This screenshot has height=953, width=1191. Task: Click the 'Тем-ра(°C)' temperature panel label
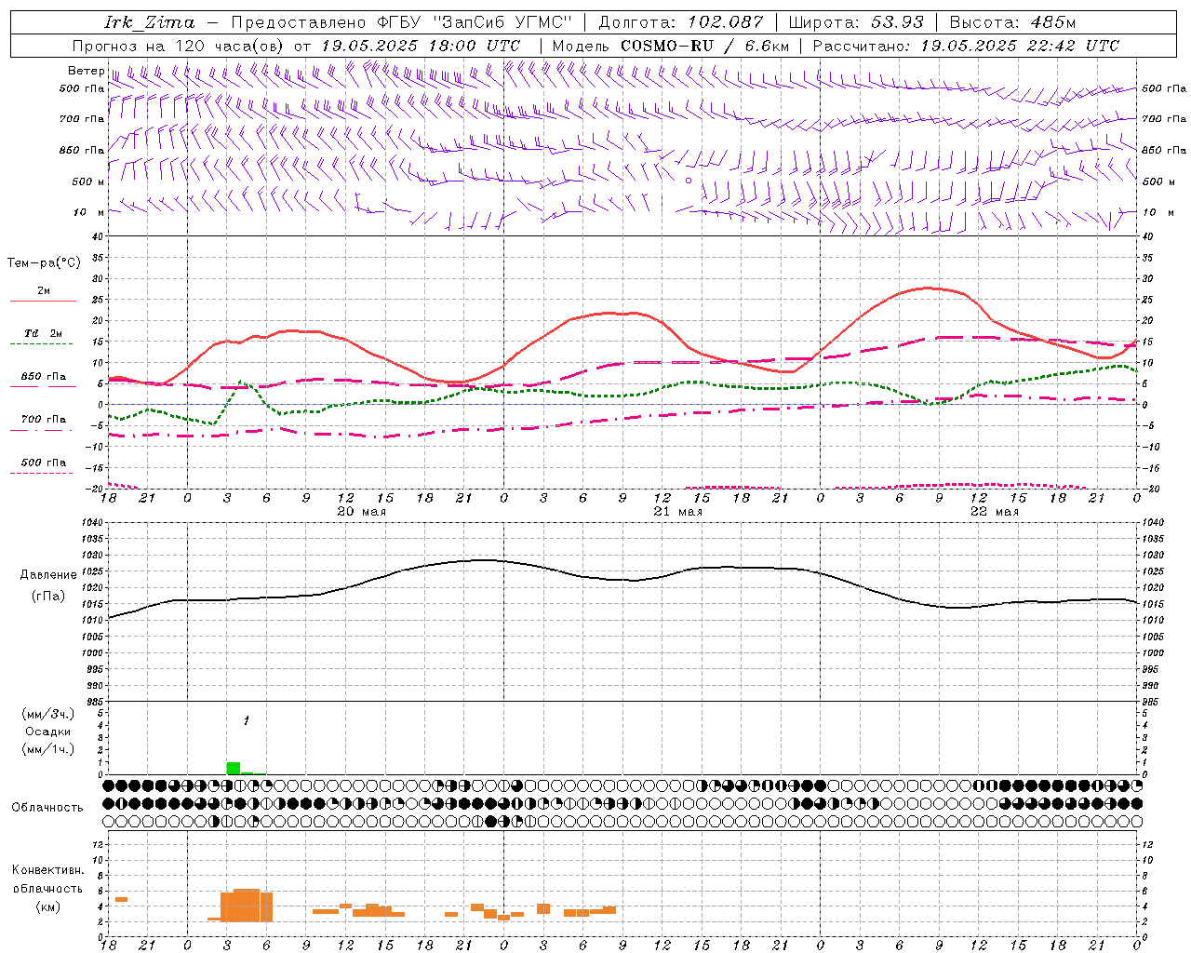44,263
